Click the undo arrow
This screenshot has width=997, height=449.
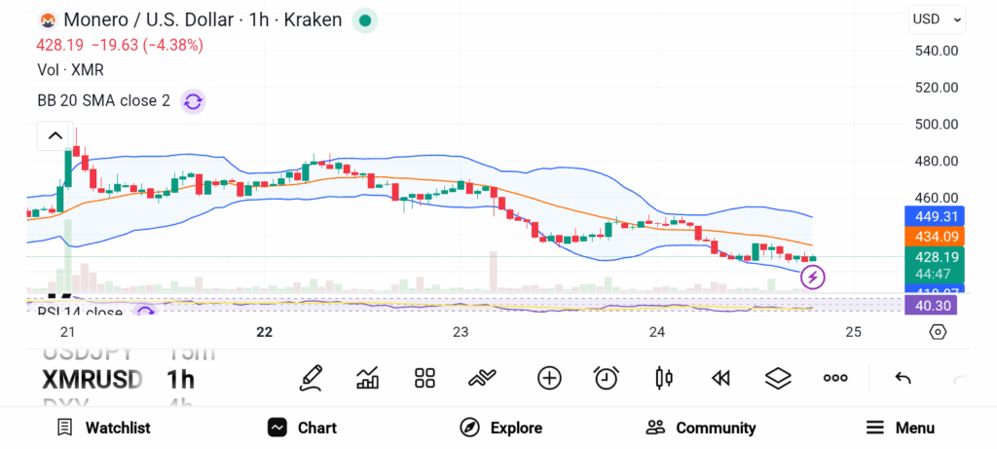point(903,378)
